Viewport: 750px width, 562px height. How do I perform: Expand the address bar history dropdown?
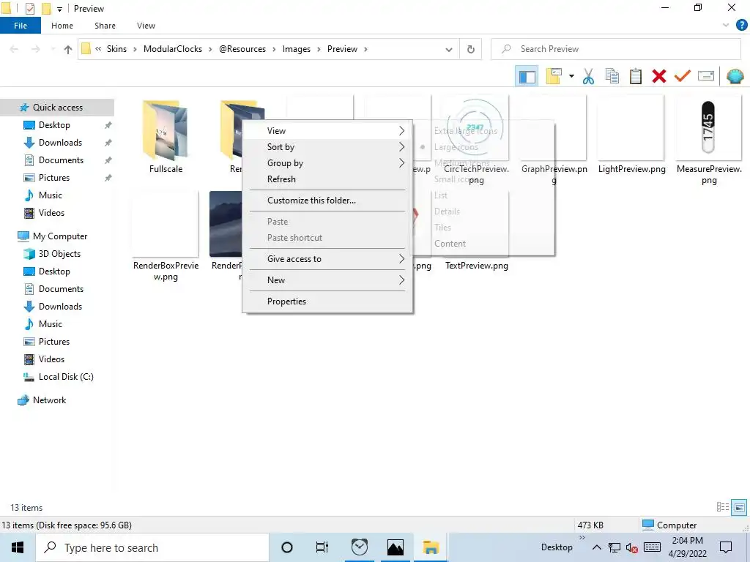pyautogui.click(x=449, y=49)
